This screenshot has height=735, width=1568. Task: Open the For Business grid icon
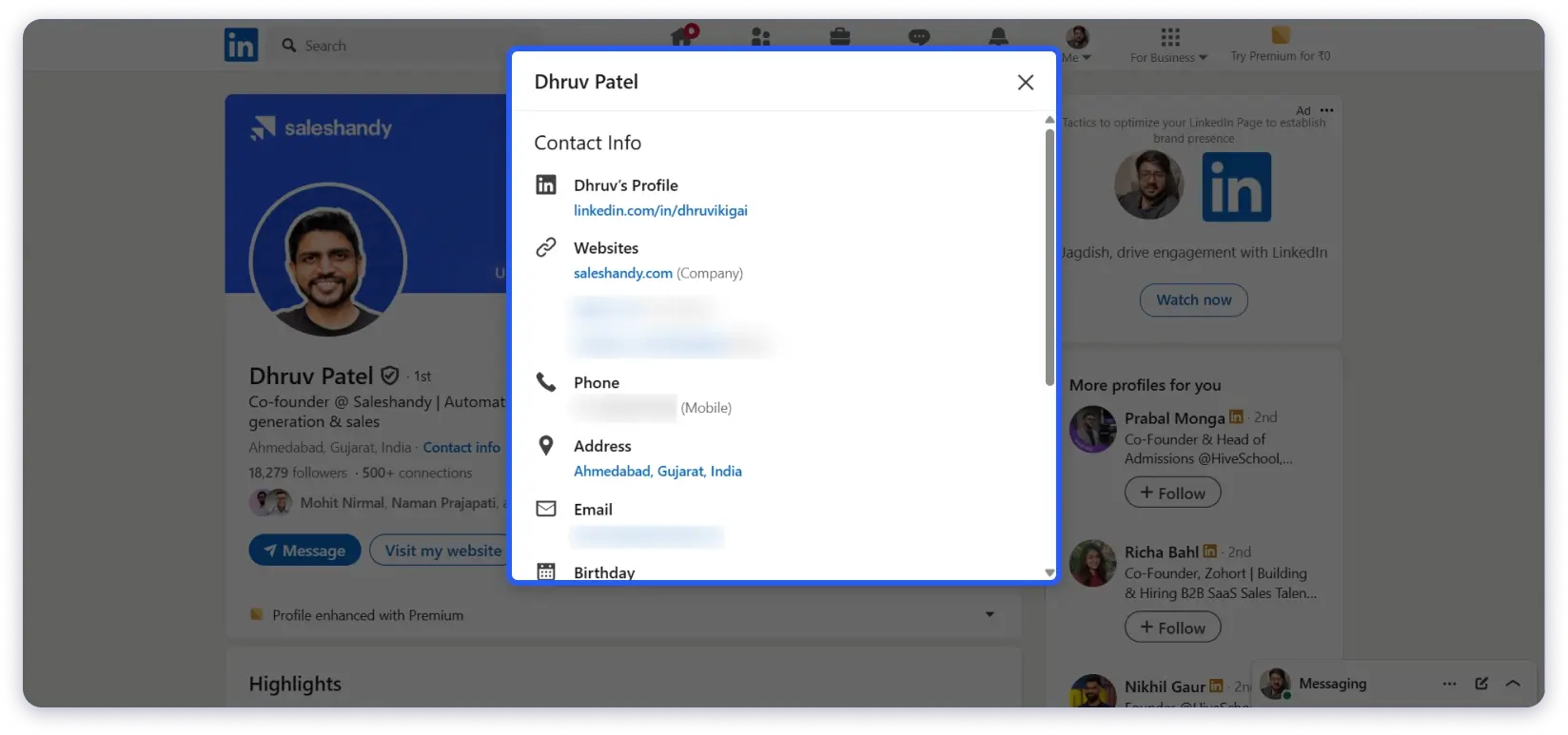pos(1170,37)
